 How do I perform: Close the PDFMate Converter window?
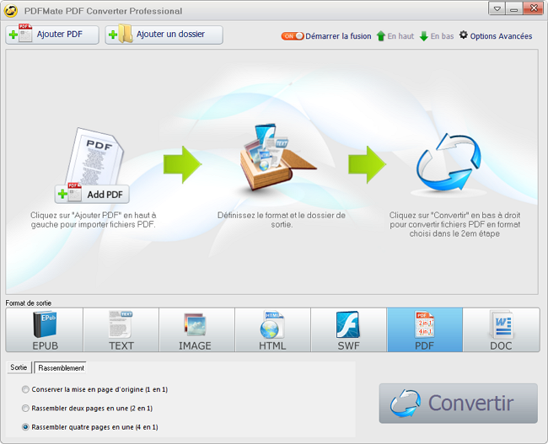[534, 8]
